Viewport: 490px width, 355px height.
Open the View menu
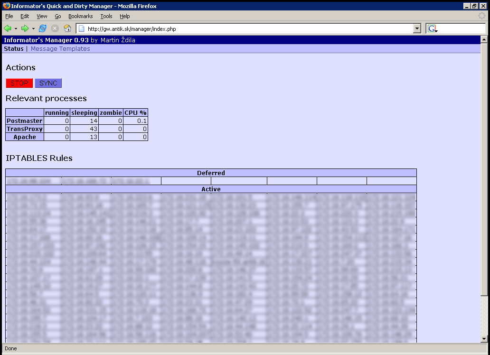42,16
